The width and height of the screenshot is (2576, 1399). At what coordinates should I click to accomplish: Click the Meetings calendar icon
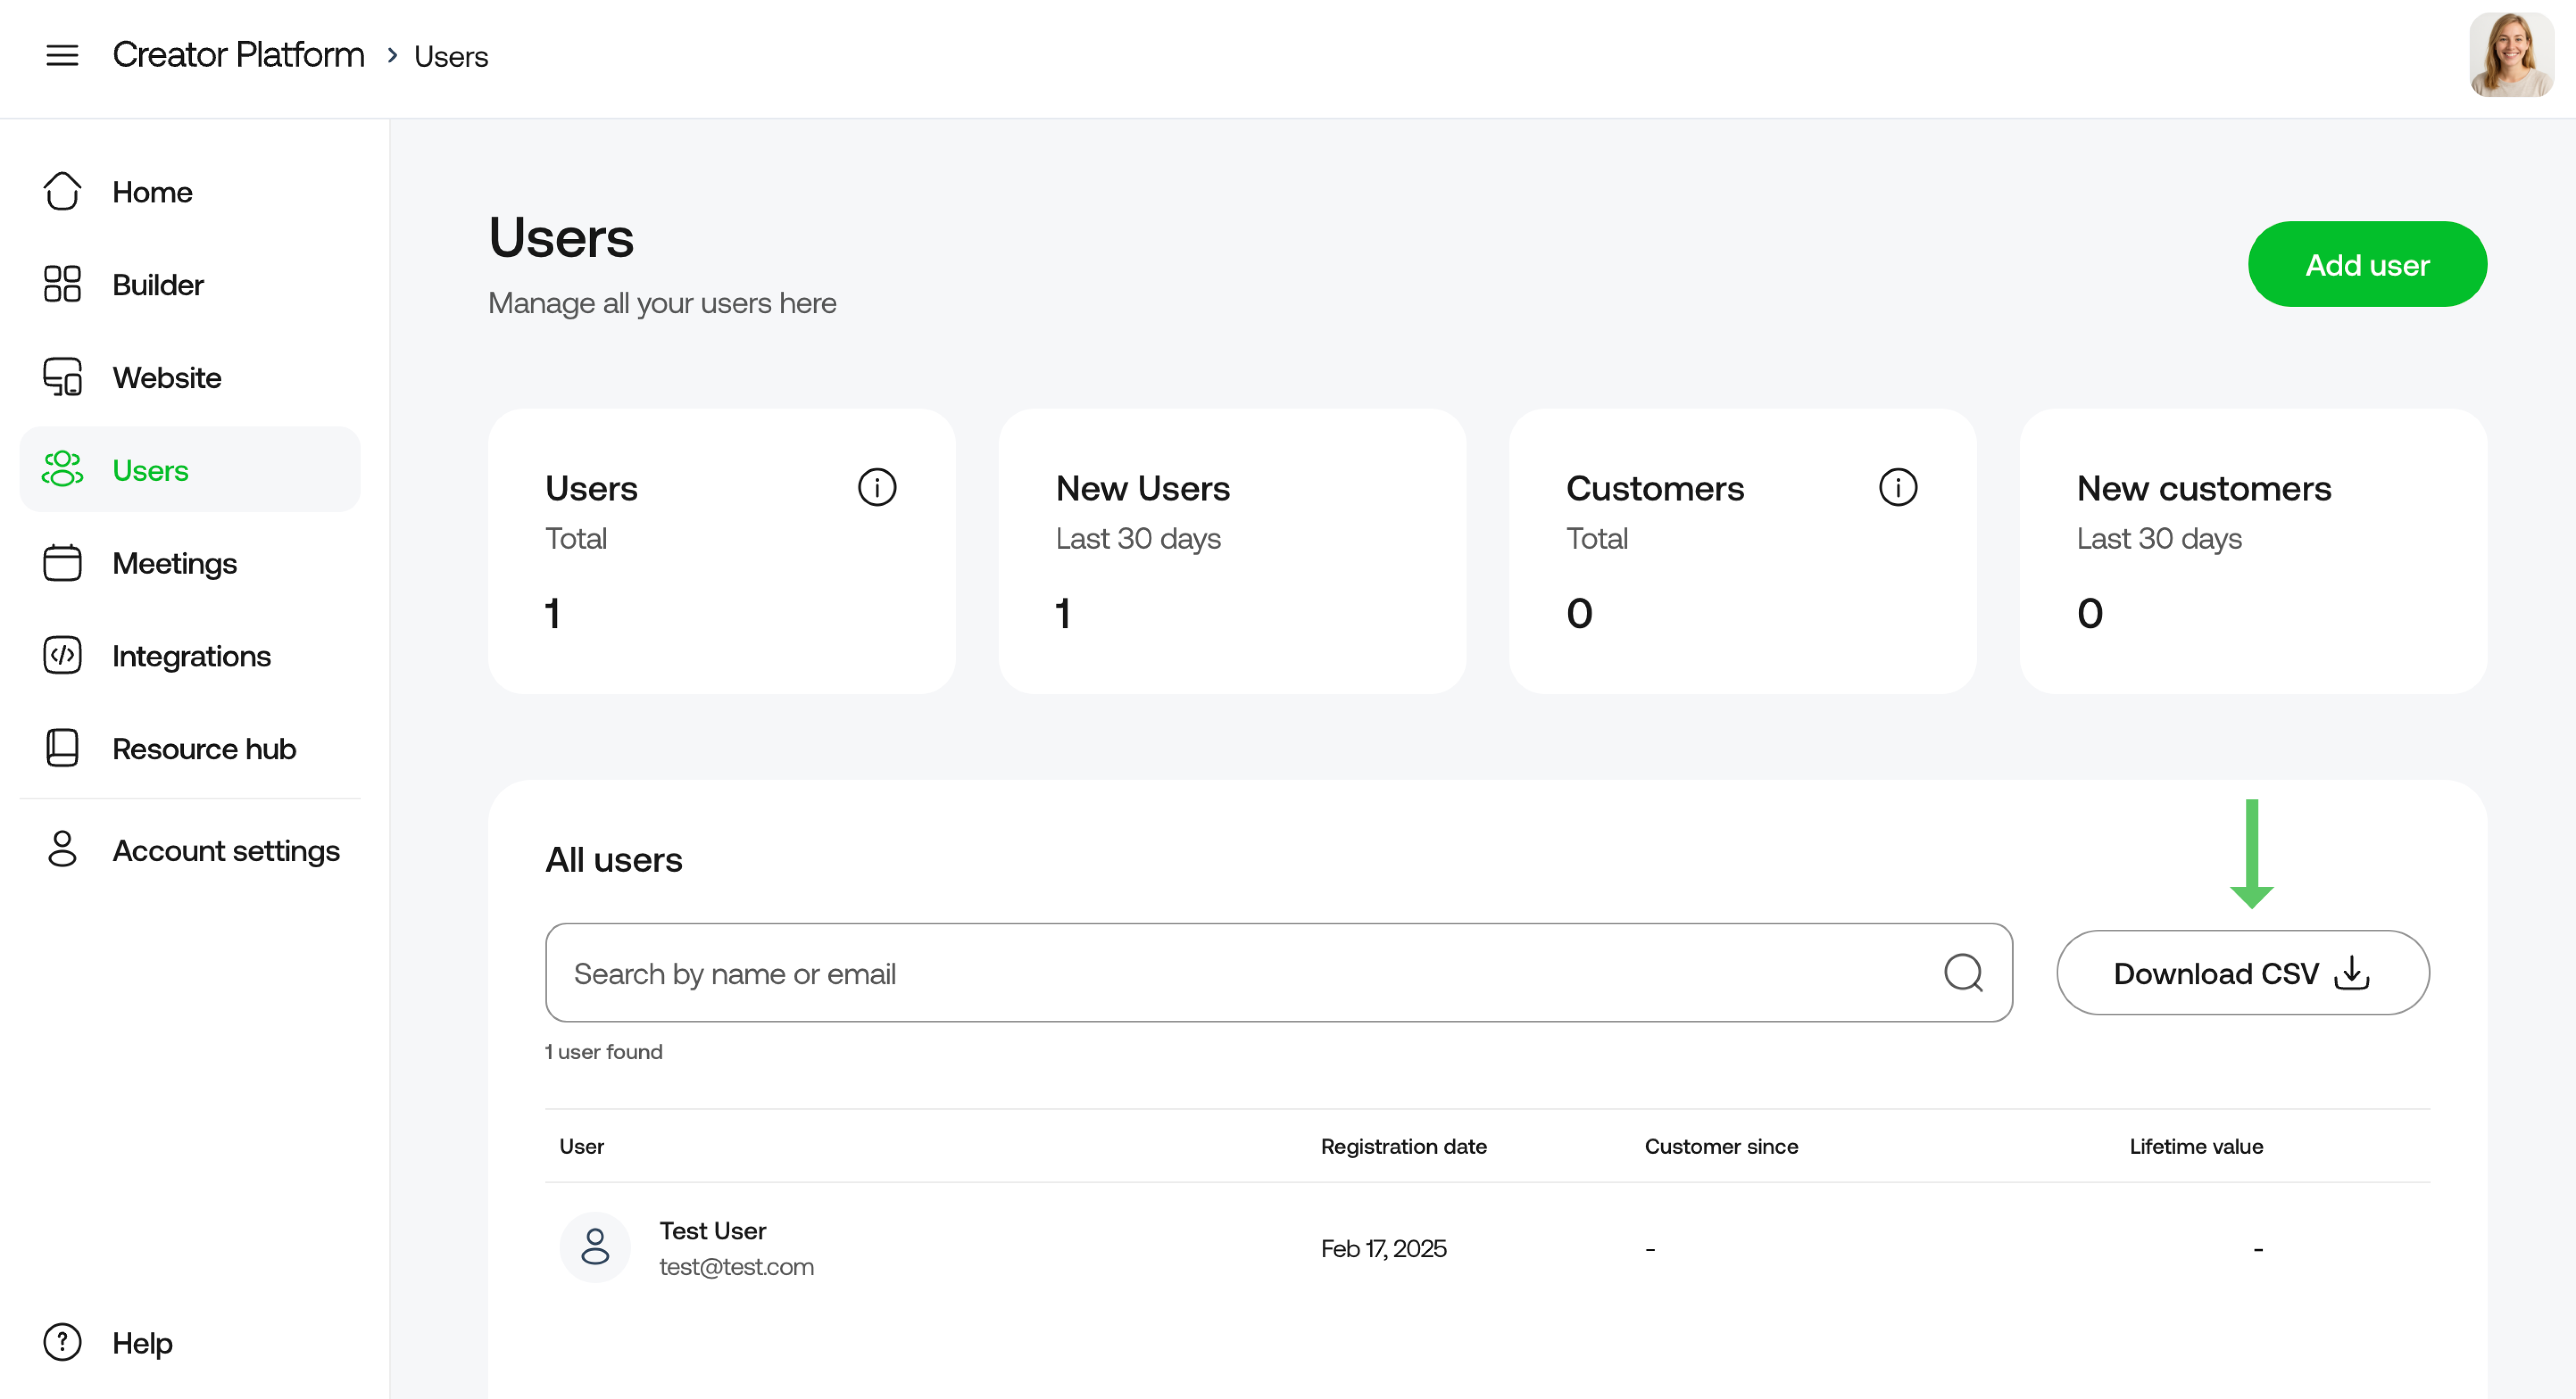[62, 563]
